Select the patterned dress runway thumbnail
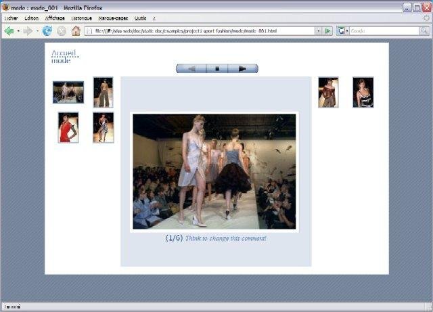The width and height of the screenshot is (433, 312). (104, 127)
